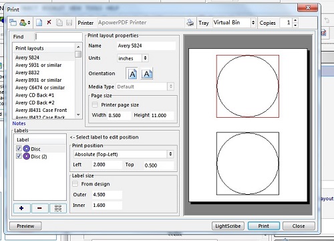334x241 pixels.
Task: Click the save layout floppy icon
Action: point(69,23)
